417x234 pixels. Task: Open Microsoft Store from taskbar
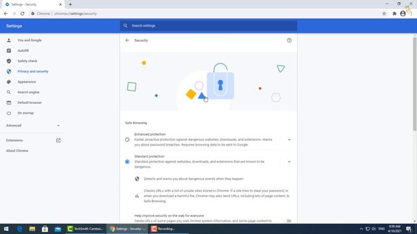click(x=45, y=229)
